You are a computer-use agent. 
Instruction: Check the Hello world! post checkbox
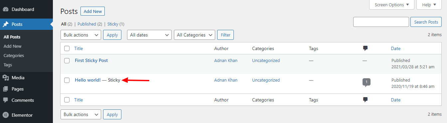(67, 80)
